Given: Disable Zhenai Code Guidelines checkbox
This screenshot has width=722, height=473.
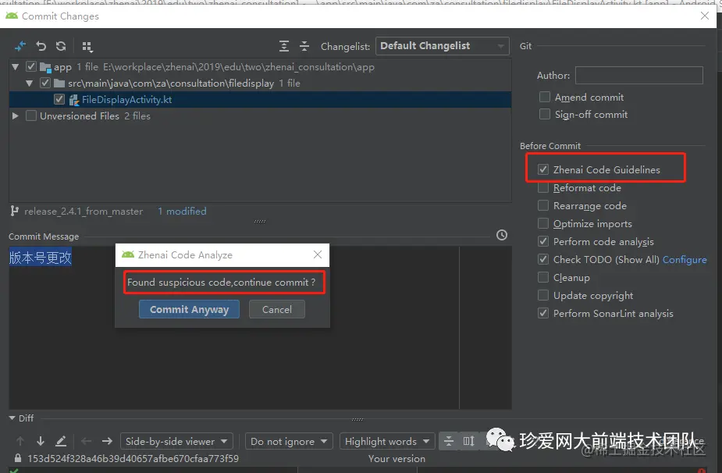Looking at the screenshot, I should pyautogui.click(x=543, y=169).
